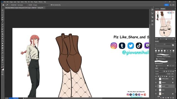Open the Instagram icon in large banner

(114, 46)
